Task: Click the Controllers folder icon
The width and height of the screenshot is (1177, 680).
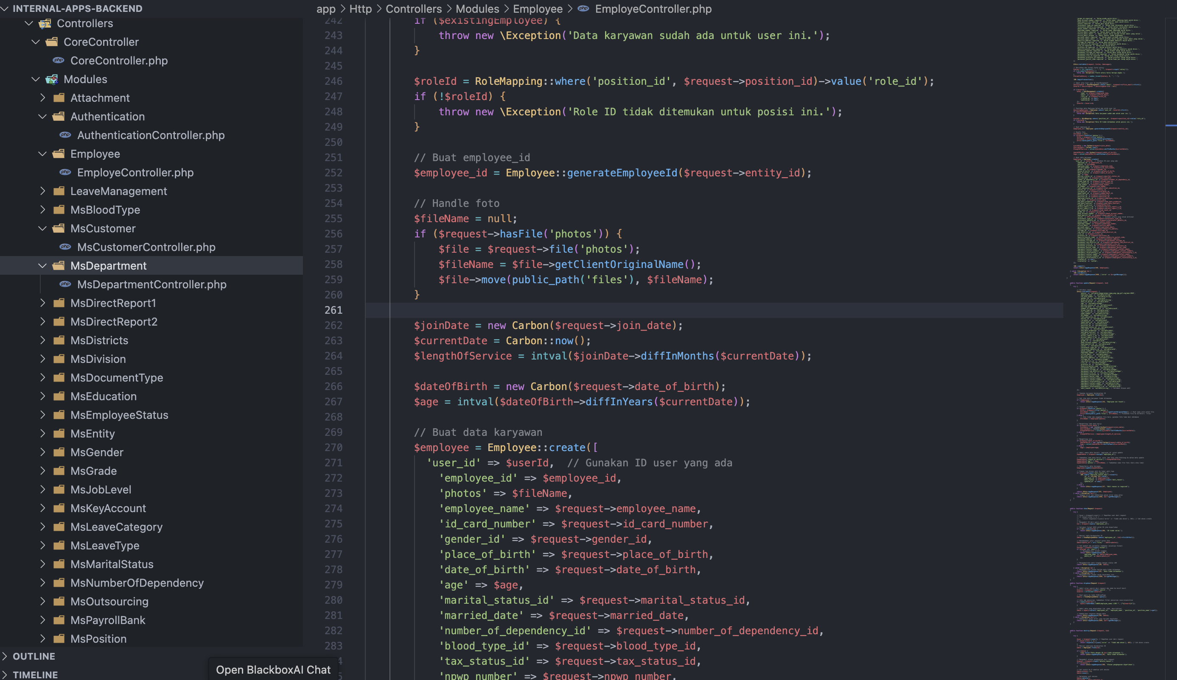Action: click(x=45, y=23)
